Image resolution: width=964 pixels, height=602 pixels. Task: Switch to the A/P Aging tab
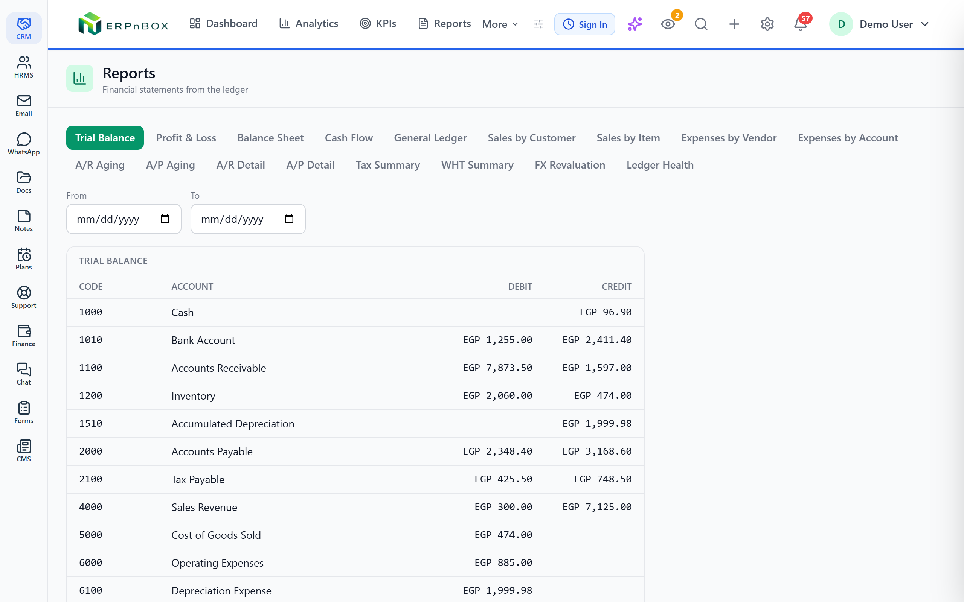(x=171, y=165)
